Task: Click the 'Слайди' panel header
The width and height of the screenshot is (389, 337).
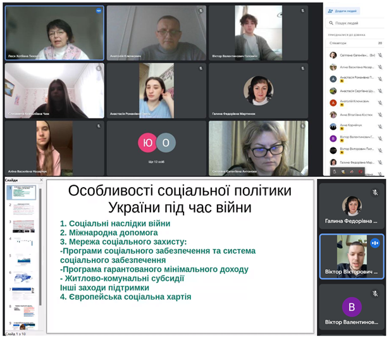Action: pos(11,180)
